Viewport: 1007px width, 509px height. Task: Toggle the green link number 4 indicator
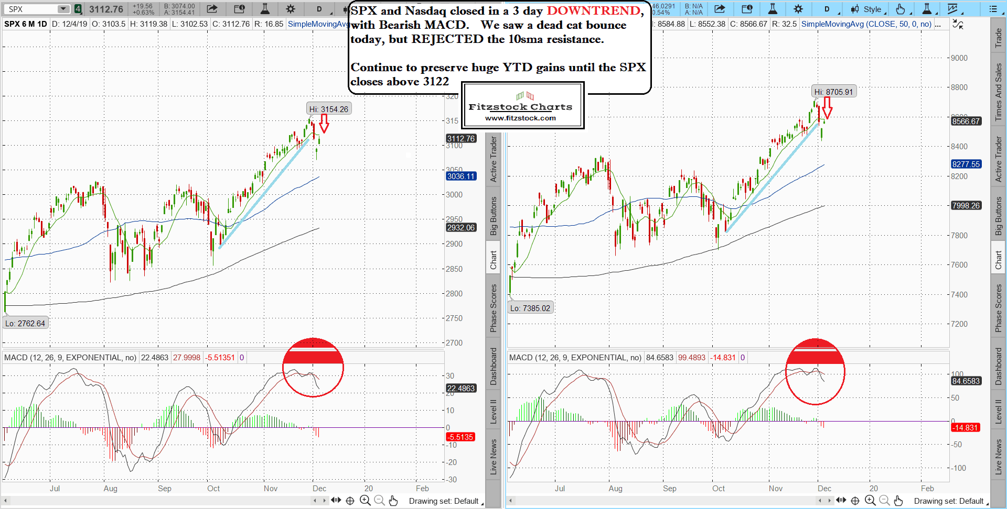[78, 9]
